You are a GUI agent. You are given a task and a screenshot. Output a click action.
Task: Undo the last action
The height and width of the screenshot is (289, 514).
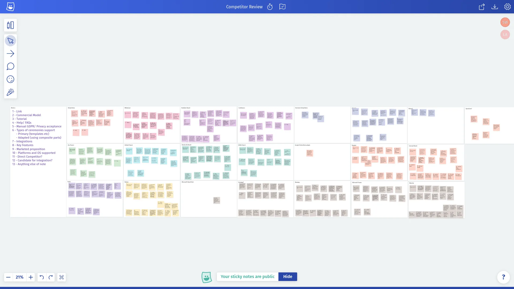coord(41,277)
